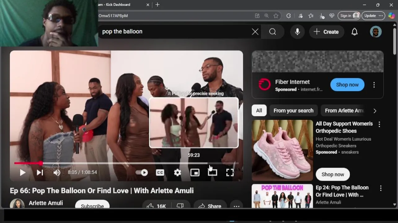Enter fullscreen mode
398x223 pixels.
pos(230,173)
